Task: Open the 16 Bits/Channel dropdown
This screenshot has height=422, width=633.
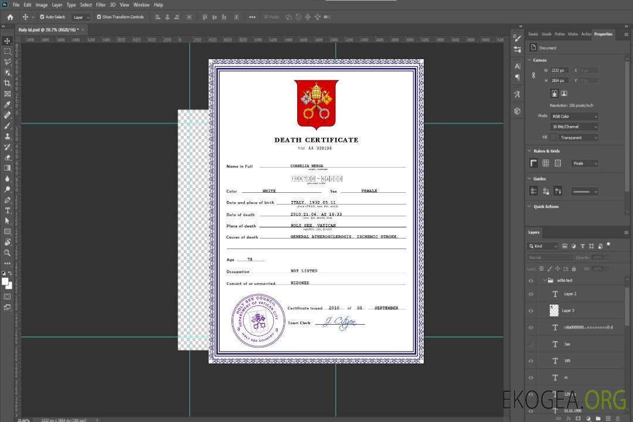Action: [x=574, y=127]
